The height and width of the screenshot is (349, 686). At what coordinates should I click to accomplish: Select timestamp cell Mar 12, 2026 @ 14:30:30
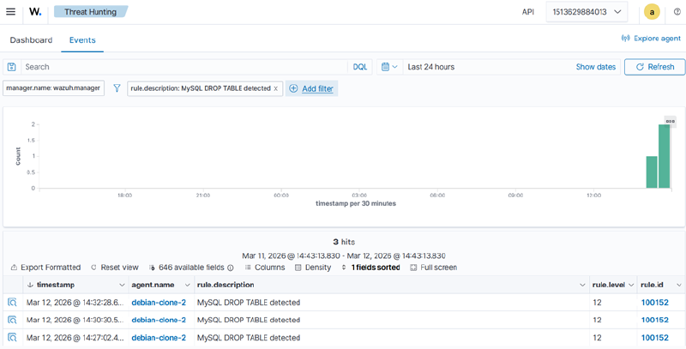(75, 320)
